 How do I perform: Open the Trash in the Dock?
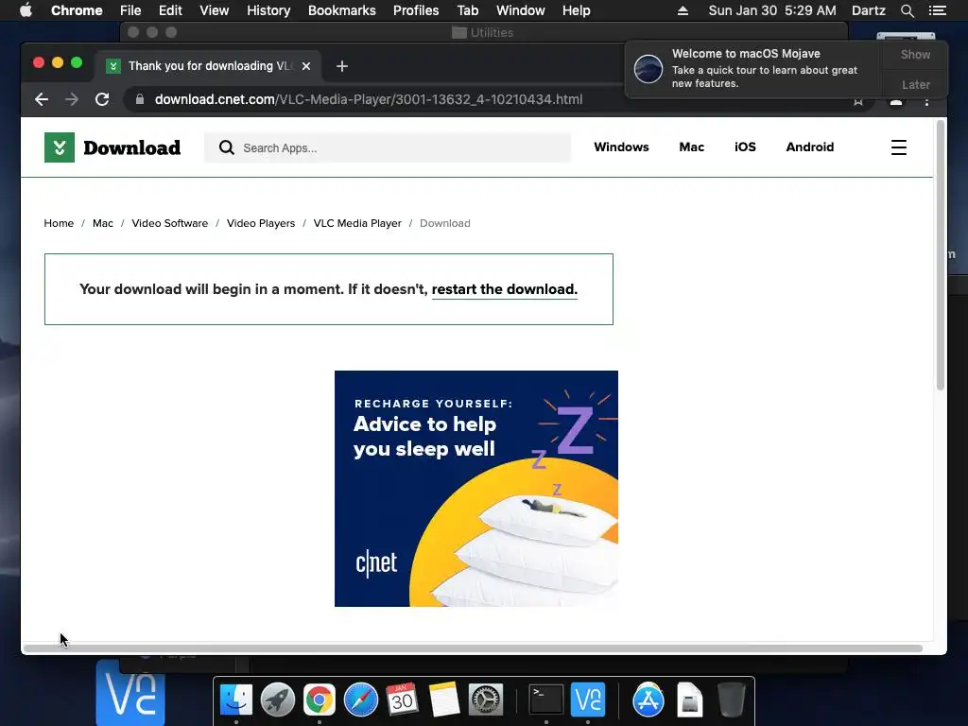[x=732, y=700]
